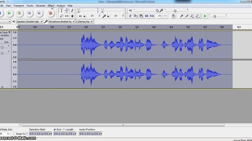The height and width of the screenshot is (141, 252).
Task: Click the Zoom In magnifier icon
Action: 182,16
